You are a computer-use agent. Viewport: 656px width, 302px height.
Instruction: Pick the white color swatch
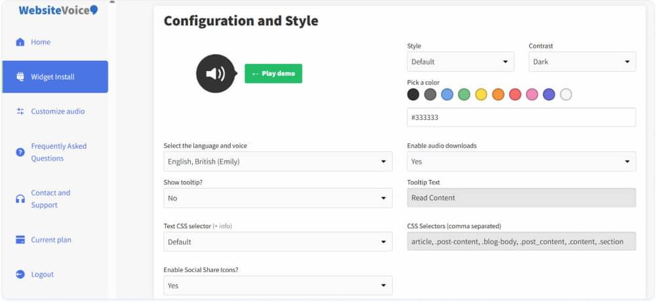click(x=566, y=95)
